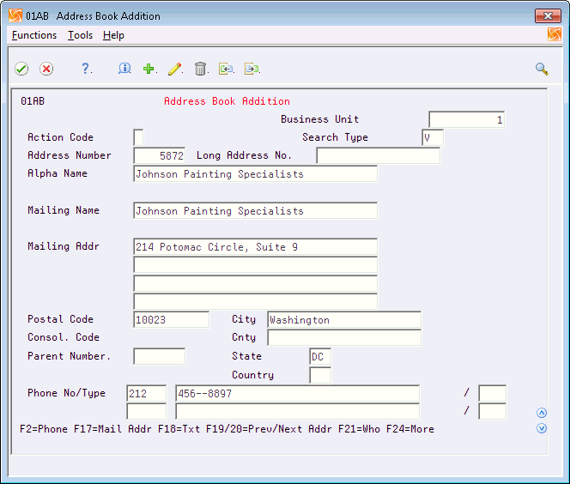Click the F21=Who function key text
Viewport: 570px width, 484px height.
359,429
